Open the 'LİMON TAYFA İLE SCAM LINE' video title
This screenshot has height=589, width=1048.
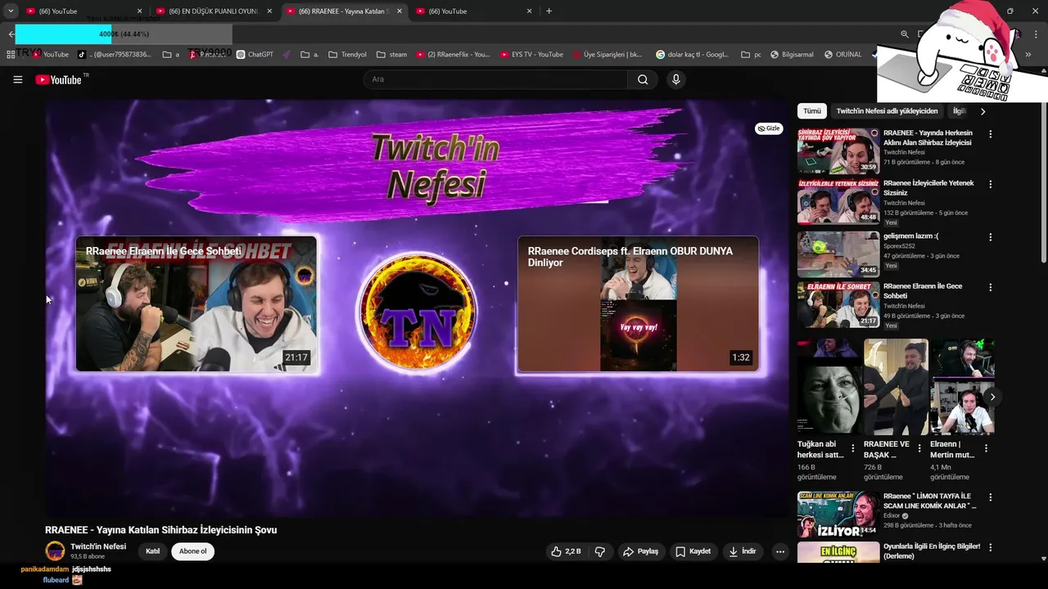930,501
